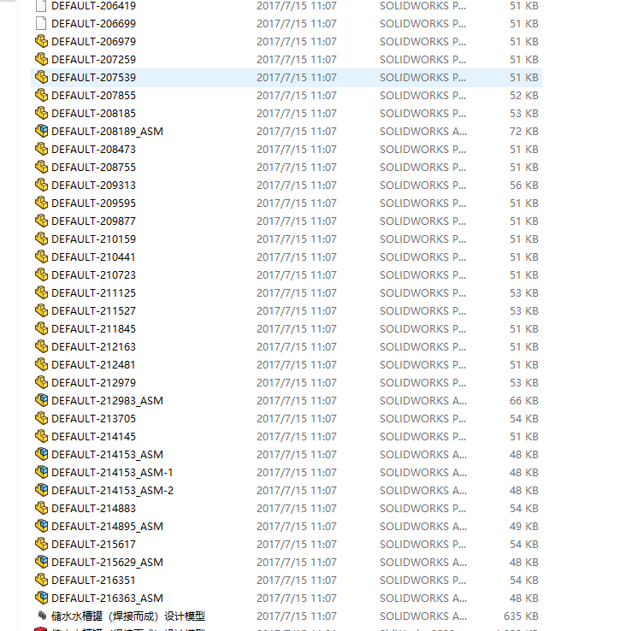Select file name DEFAULT-214883

[94, 508]
